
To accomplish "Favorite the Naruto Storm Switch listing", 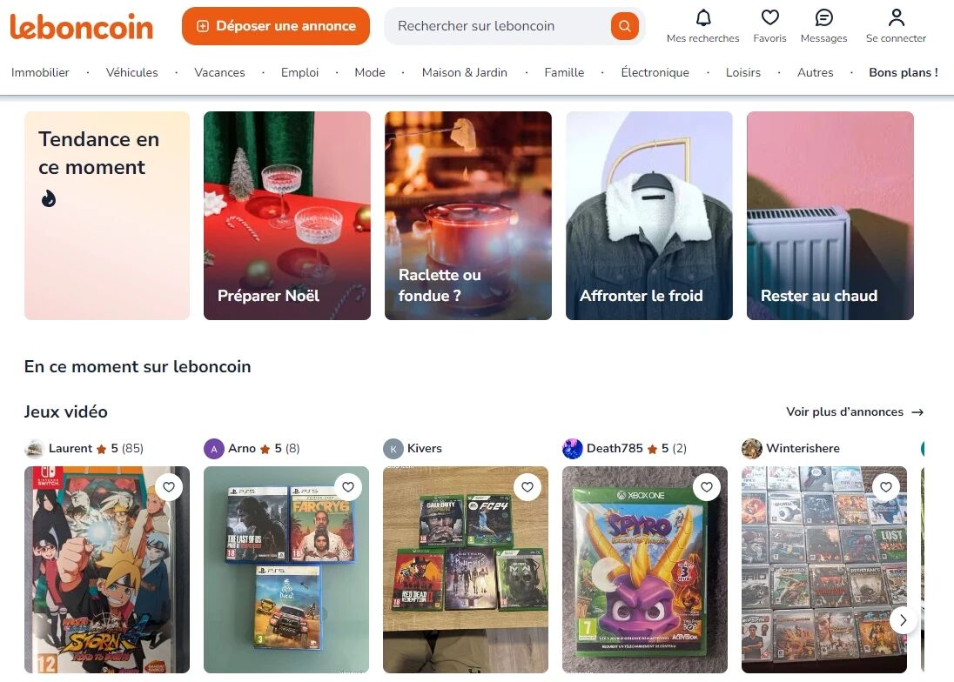I will pyautogui.click(x=169, y=487).
